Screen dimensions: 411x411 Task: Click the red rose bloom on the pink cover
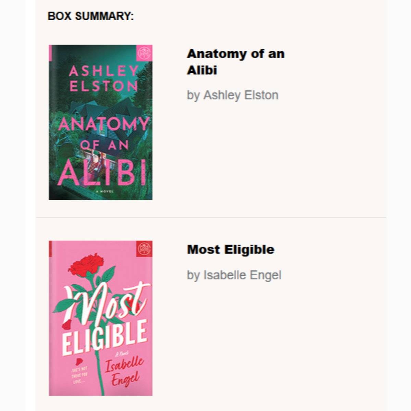[x=89, y=264]
